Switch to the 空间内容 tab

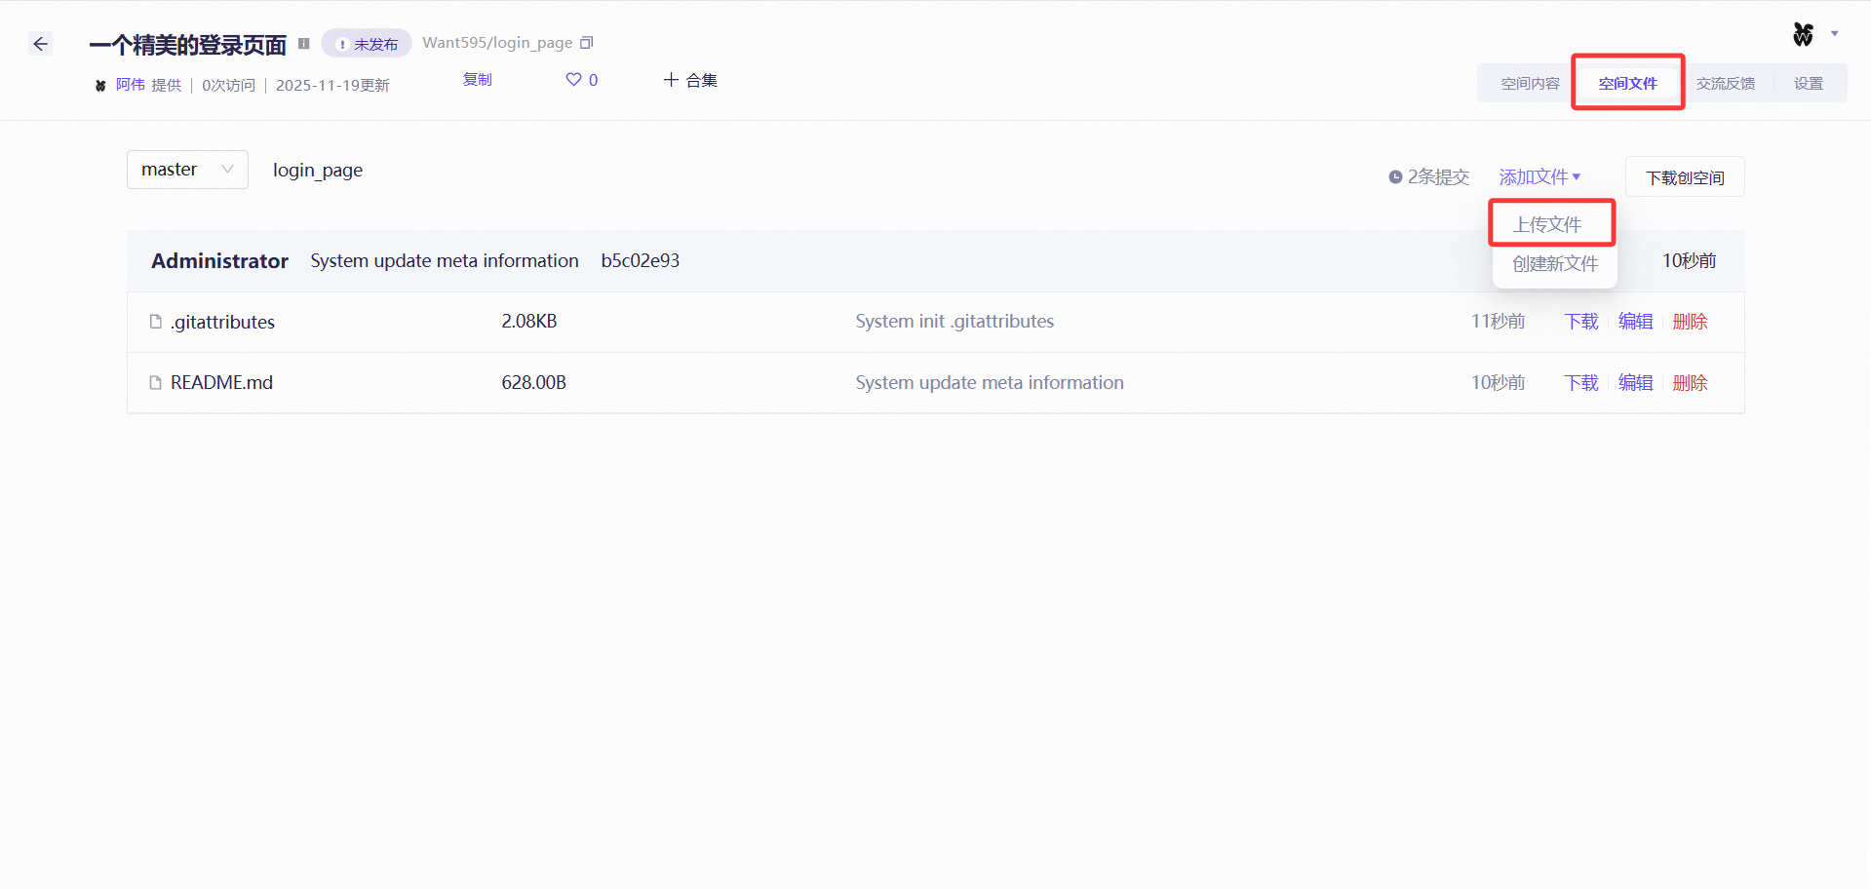click(1529, 83)
